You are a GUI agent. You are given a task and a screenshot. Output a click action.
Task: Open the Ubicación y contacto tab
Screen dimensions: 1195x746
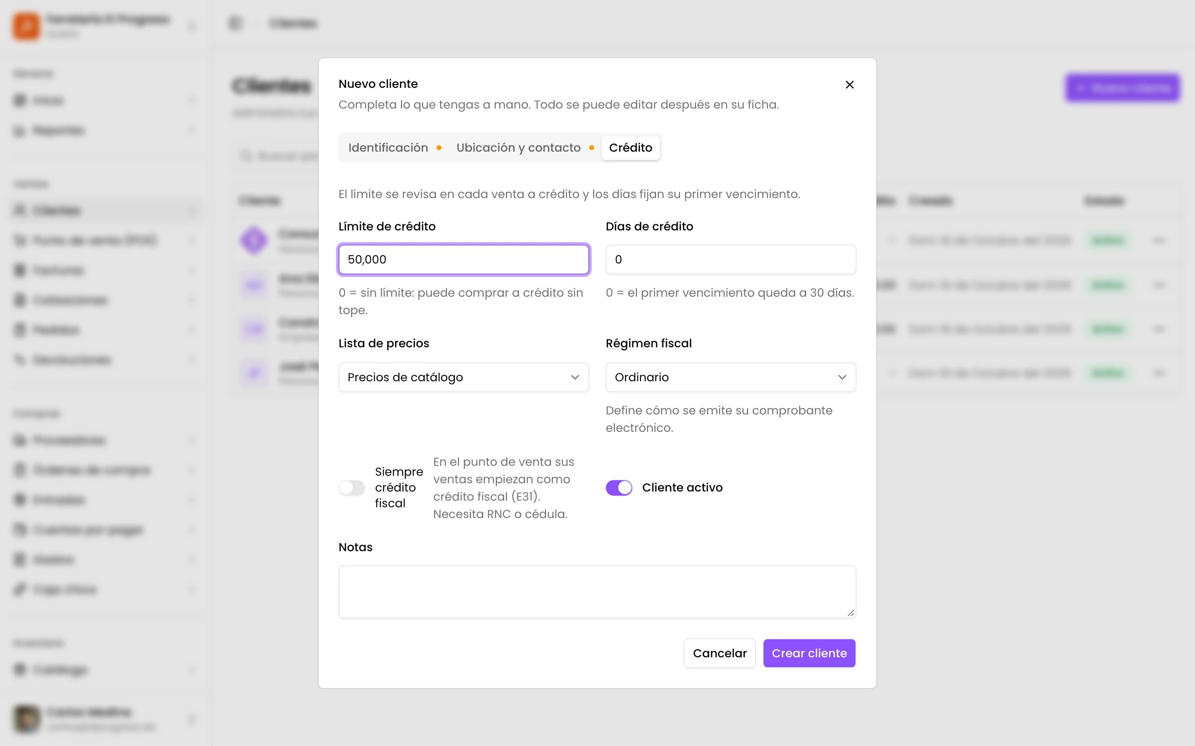524,148
